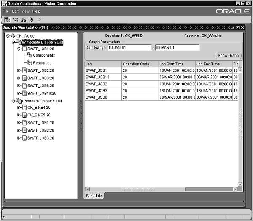Expand the CK_BIKE4:20 tree node
Image resolution: width=253 pixels, height=221 pixels.
tap(19, 108)
